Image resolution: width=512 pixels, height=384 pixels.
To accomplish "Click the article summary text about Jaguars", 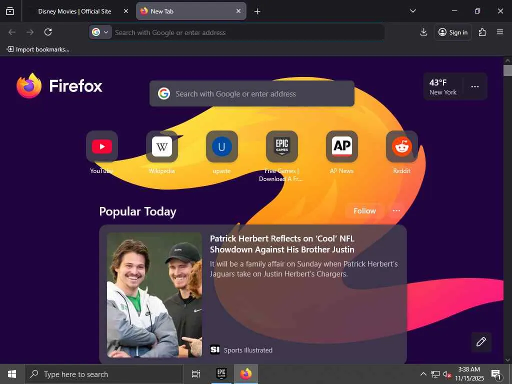I will [x=303, y=268].
